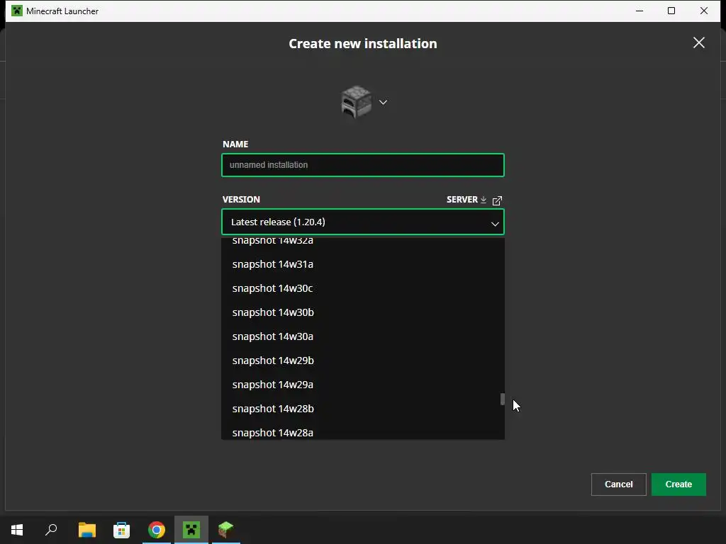Open the grass block taskbar icon
The width and height of the screenshot is (726, 544).
pos(226,530)
